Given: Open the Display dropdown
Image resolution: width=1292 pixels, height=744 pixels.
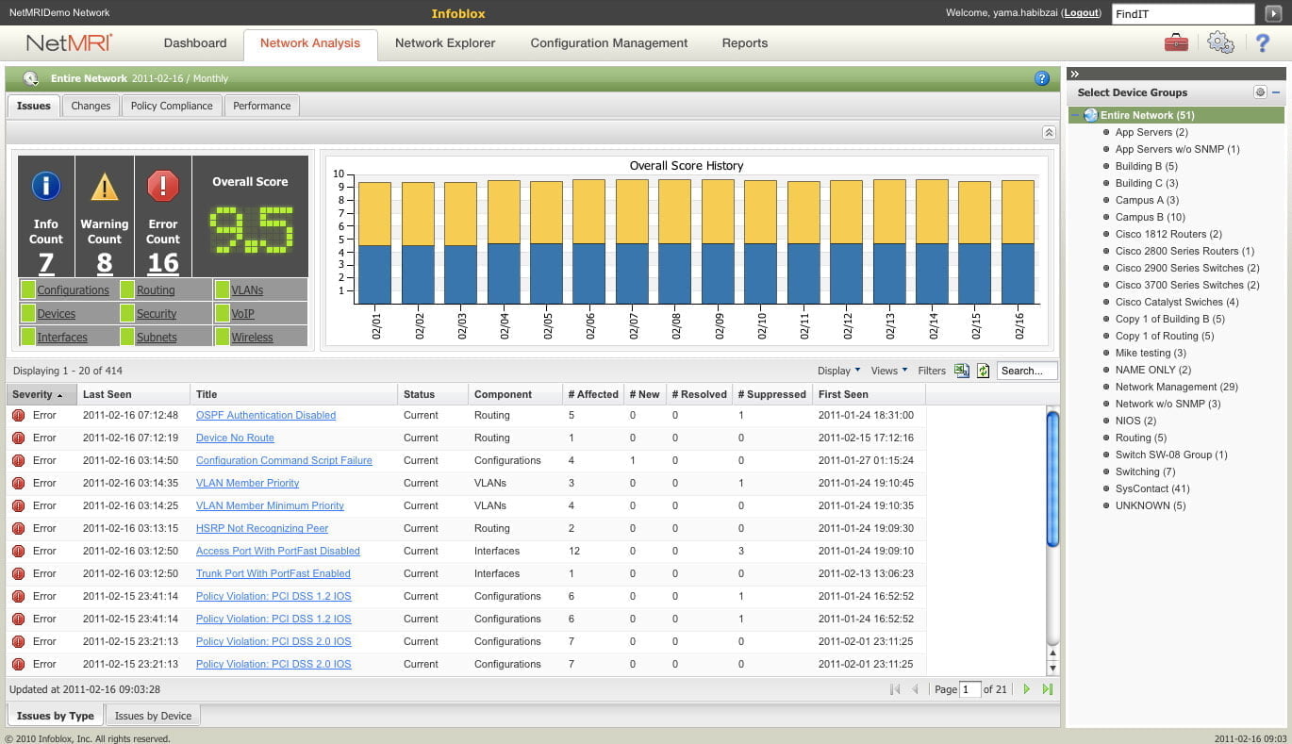Looking at the screenshot, I should (x=838, y=371).
